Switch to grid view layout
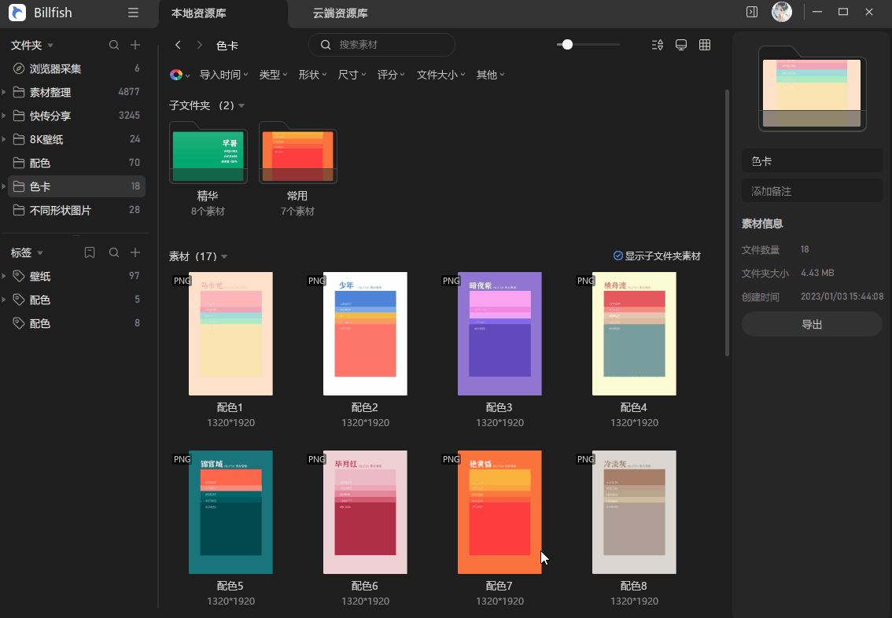Viewport: 892px width, 618px height. [705, 45]
